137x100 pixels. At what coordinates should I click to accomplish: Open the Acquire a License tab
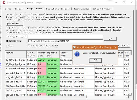[14, 9]
